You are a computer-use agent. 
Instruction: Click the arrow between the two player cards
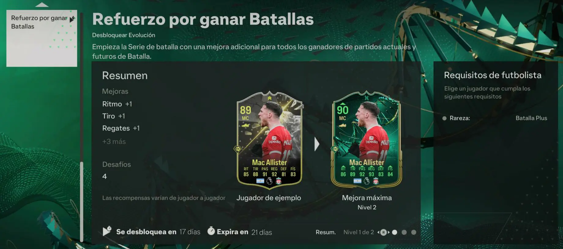(x=317, y=144)
